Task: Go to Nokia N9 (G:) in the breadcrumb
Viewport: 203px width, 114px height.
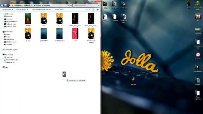Action: 29,5
